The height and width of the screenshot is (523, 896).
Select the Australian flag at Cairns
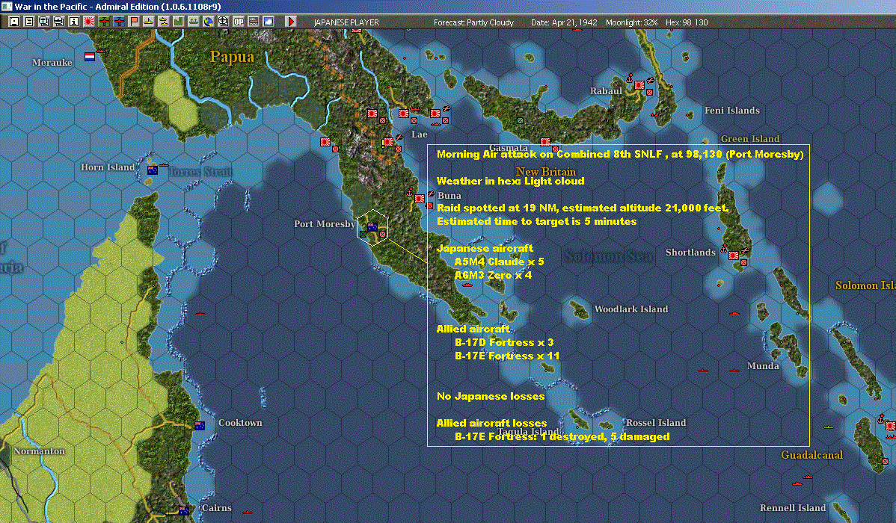coord(184,510)
